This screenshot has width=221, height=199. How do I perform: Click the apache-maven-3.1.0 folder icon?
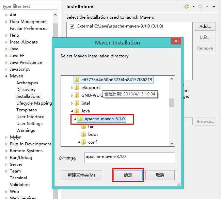(x=80, y=119)
